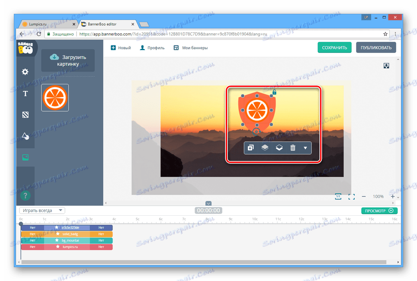Click the 8c mark on the timeline ruler

click(208, 219)
